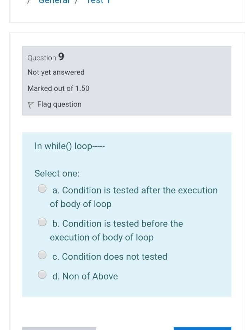Screen dimensions: 251x330
Task: Pick answer d, Non of Above
Action: (x=42, y=274)
